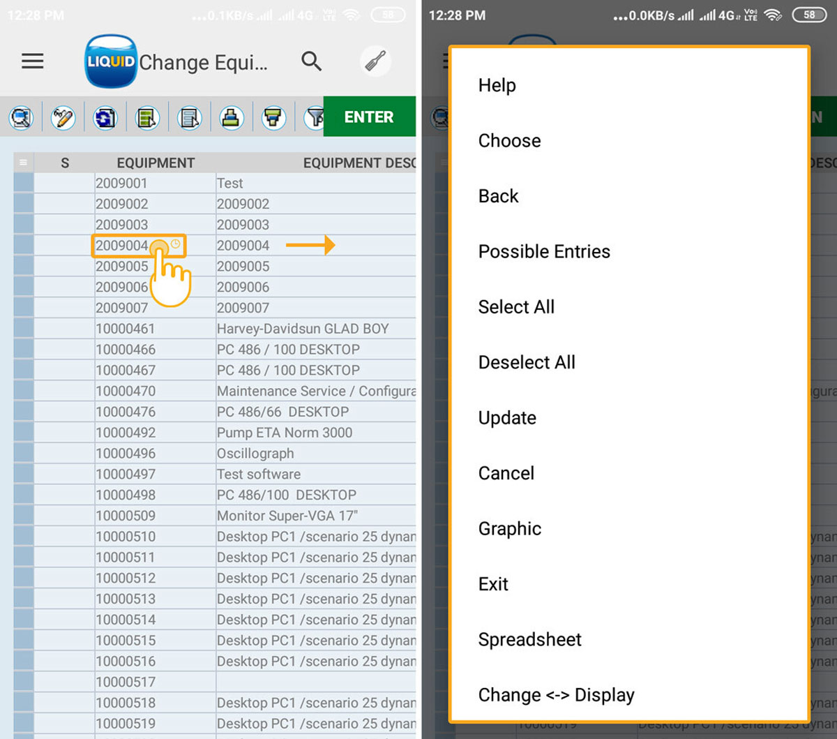Click the Details magnifier toolbar icon
The image size is (837, 739).
(x=21, y=117)
